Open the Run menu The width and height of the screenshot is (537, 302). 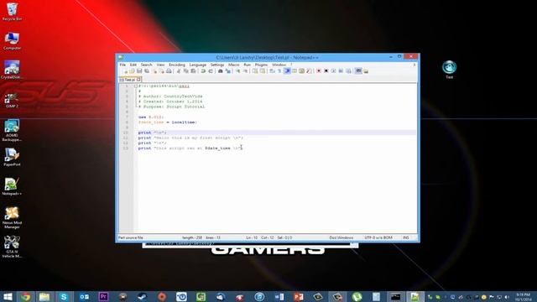coord(247,65)
